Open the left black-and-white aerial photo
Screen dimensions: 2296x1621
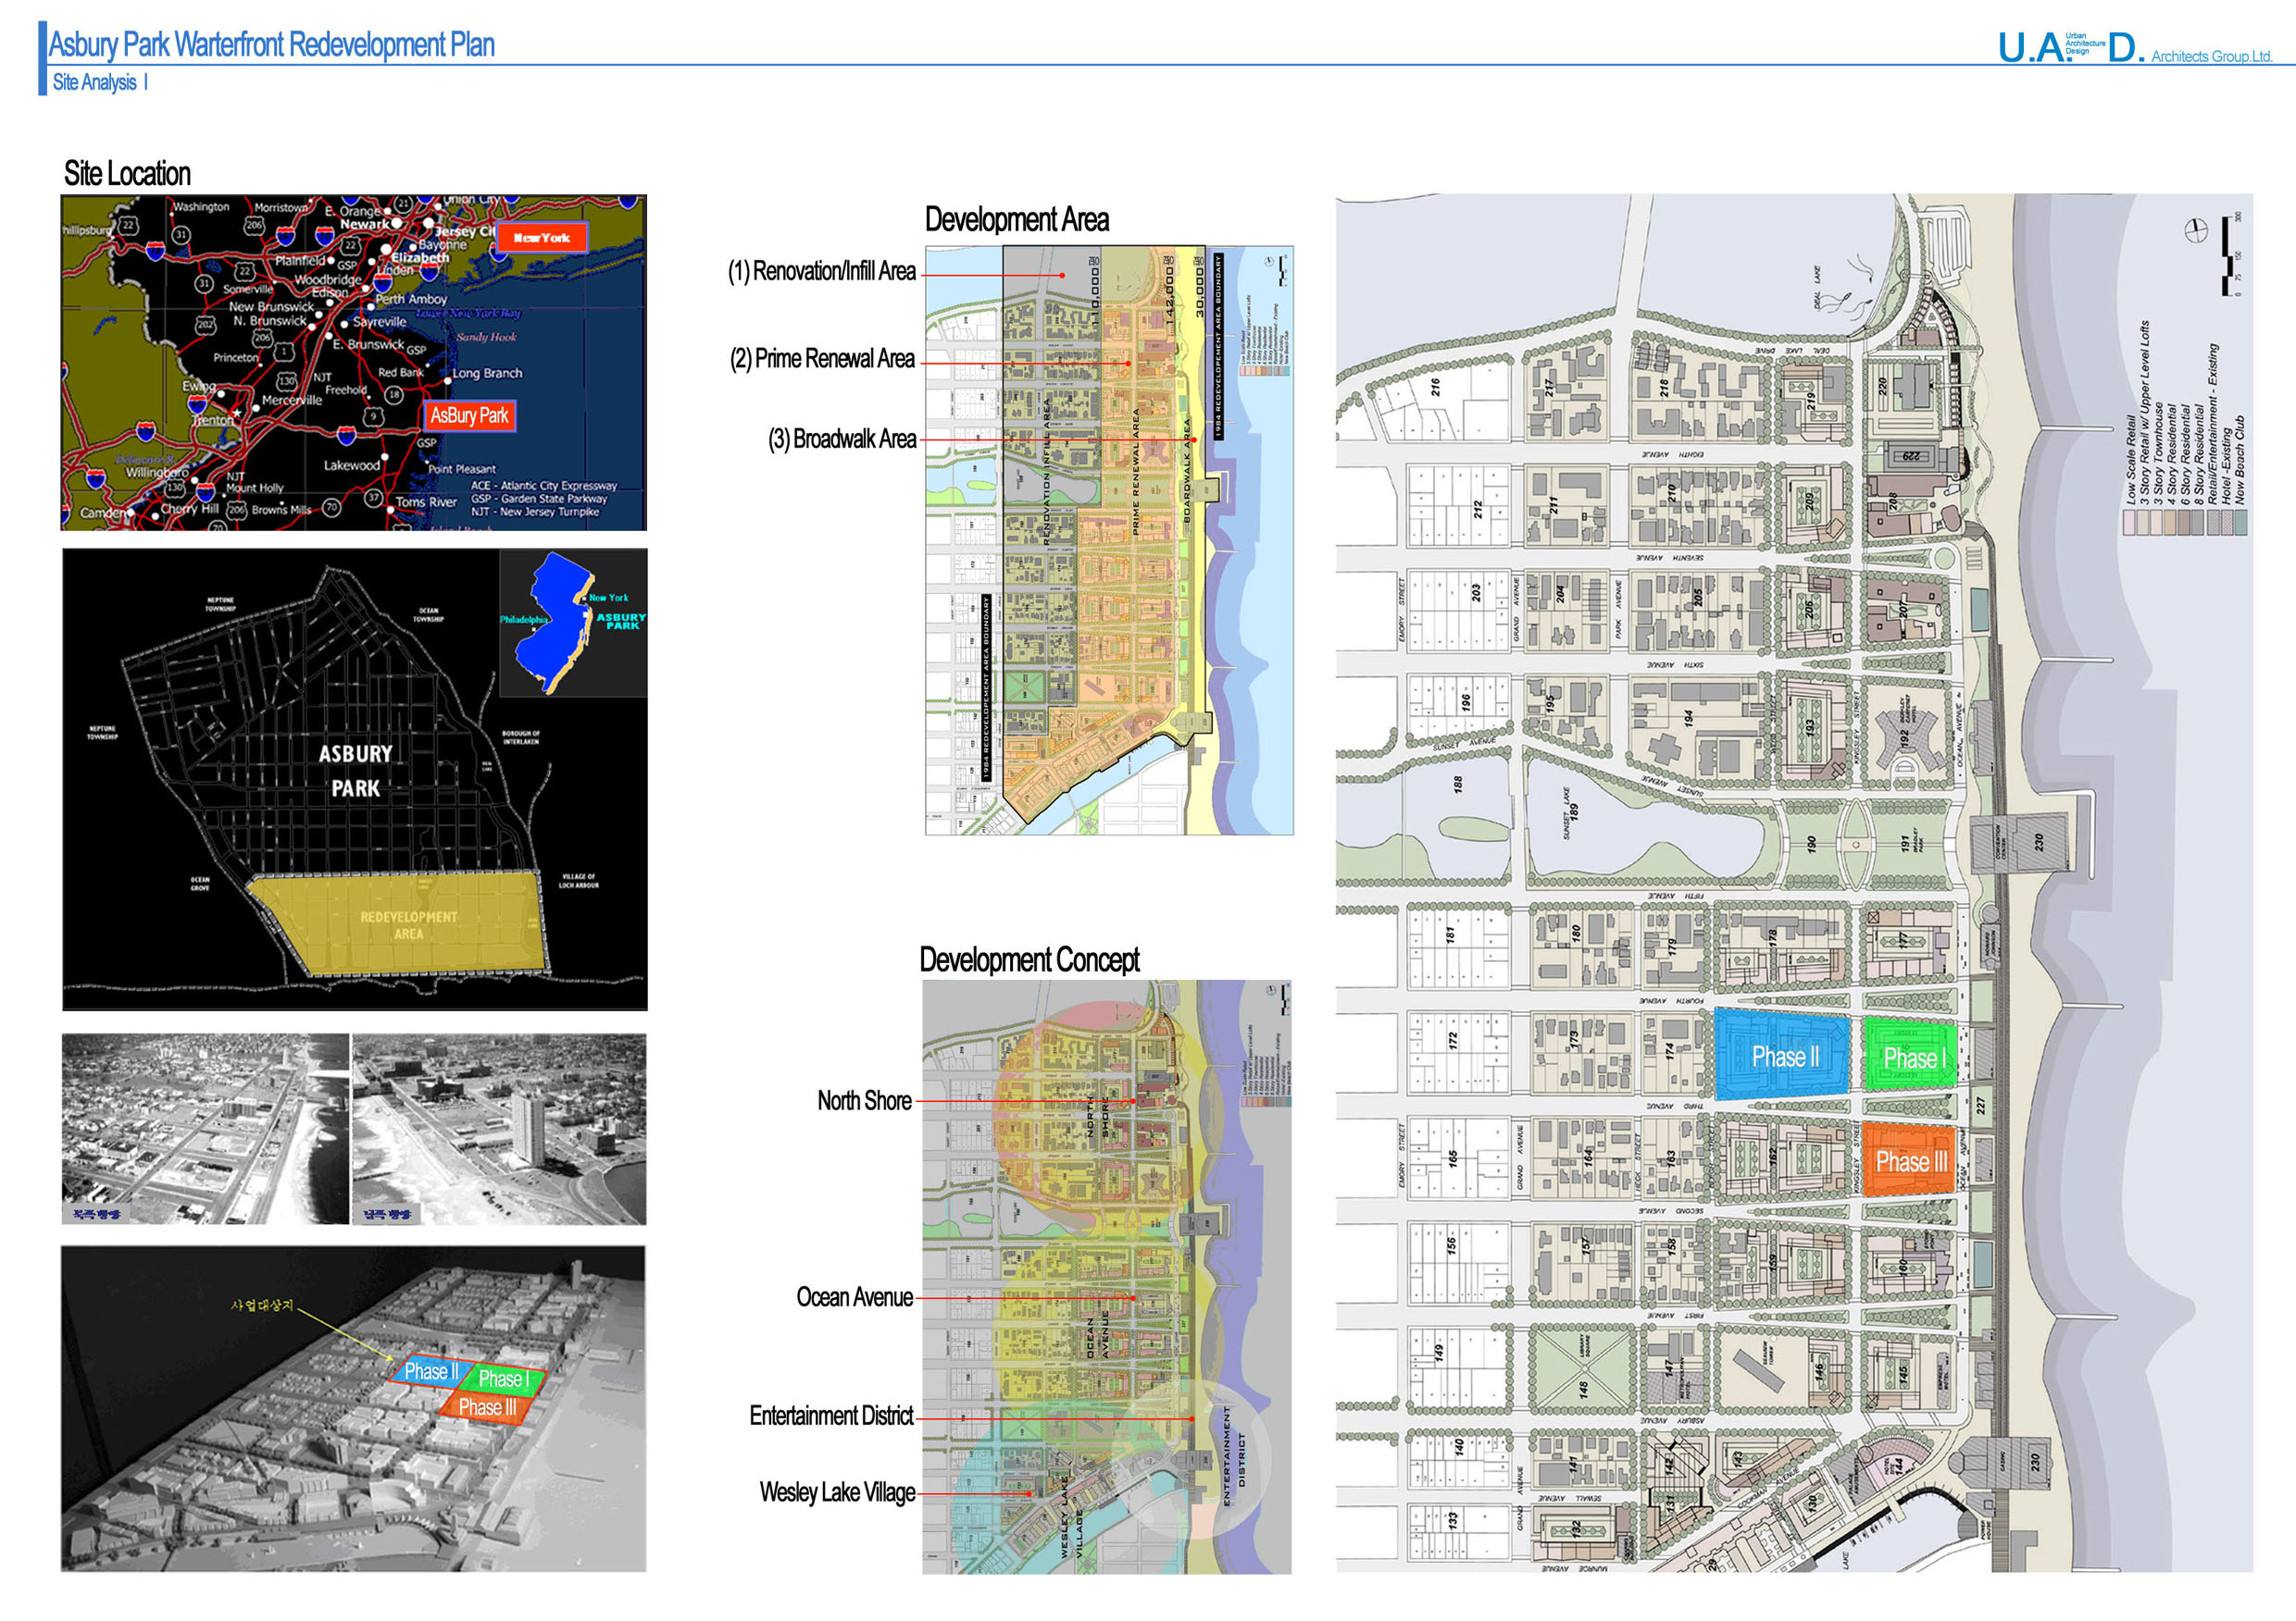205,1128
